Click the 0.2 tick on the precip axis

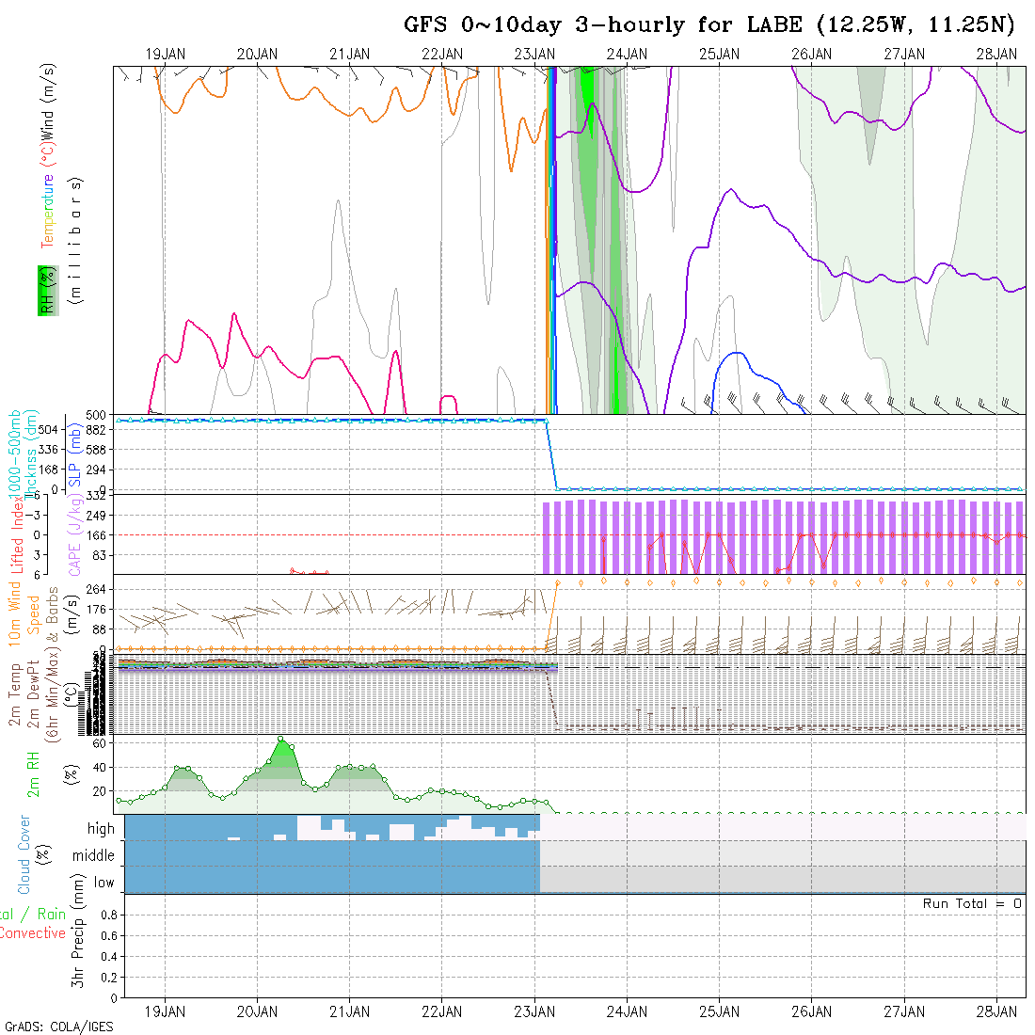pyautogui.click(x=109, y=978)
